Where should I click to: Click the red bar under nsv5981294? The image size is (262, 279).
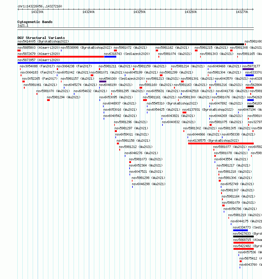coord(49,100)
